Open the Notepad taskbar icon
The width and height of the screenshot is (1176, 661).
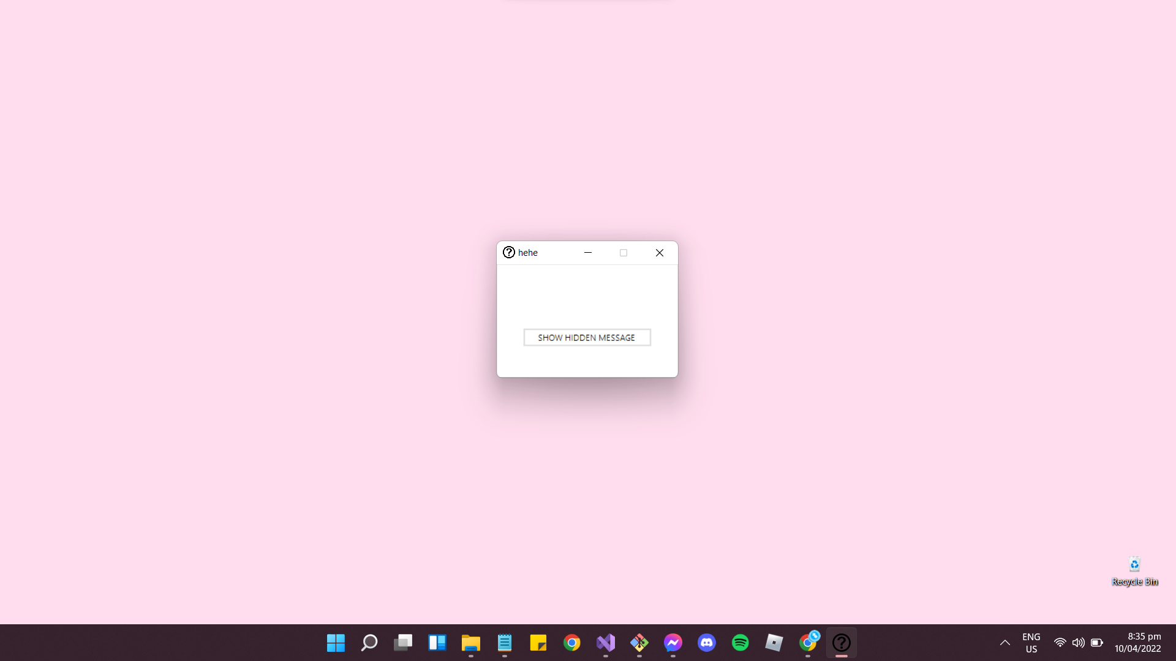pos(504,643)
